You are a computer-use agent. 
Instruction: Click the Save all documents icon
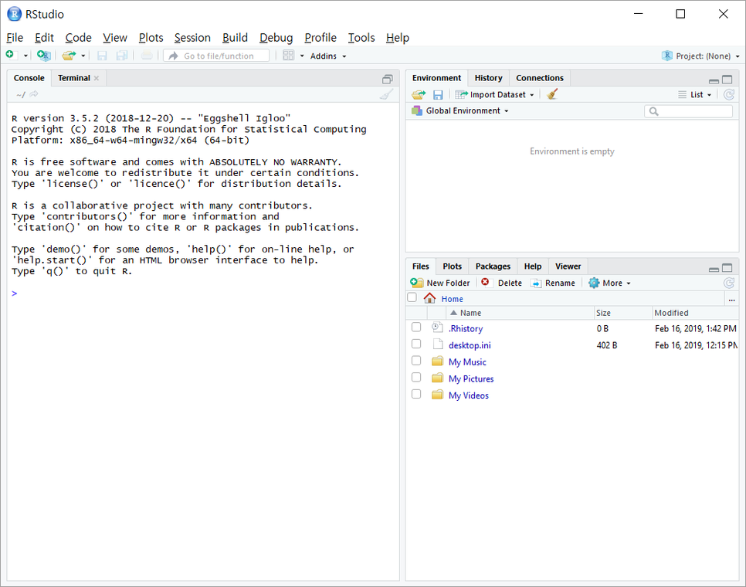point(122,56)
